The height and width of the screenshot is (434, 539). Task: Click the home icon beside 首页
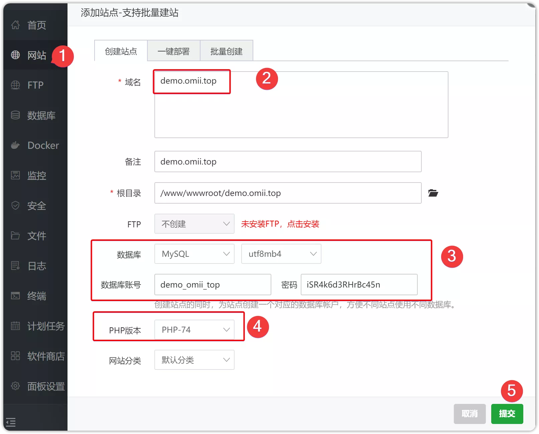pyautogui.click(x=15, y=25)
